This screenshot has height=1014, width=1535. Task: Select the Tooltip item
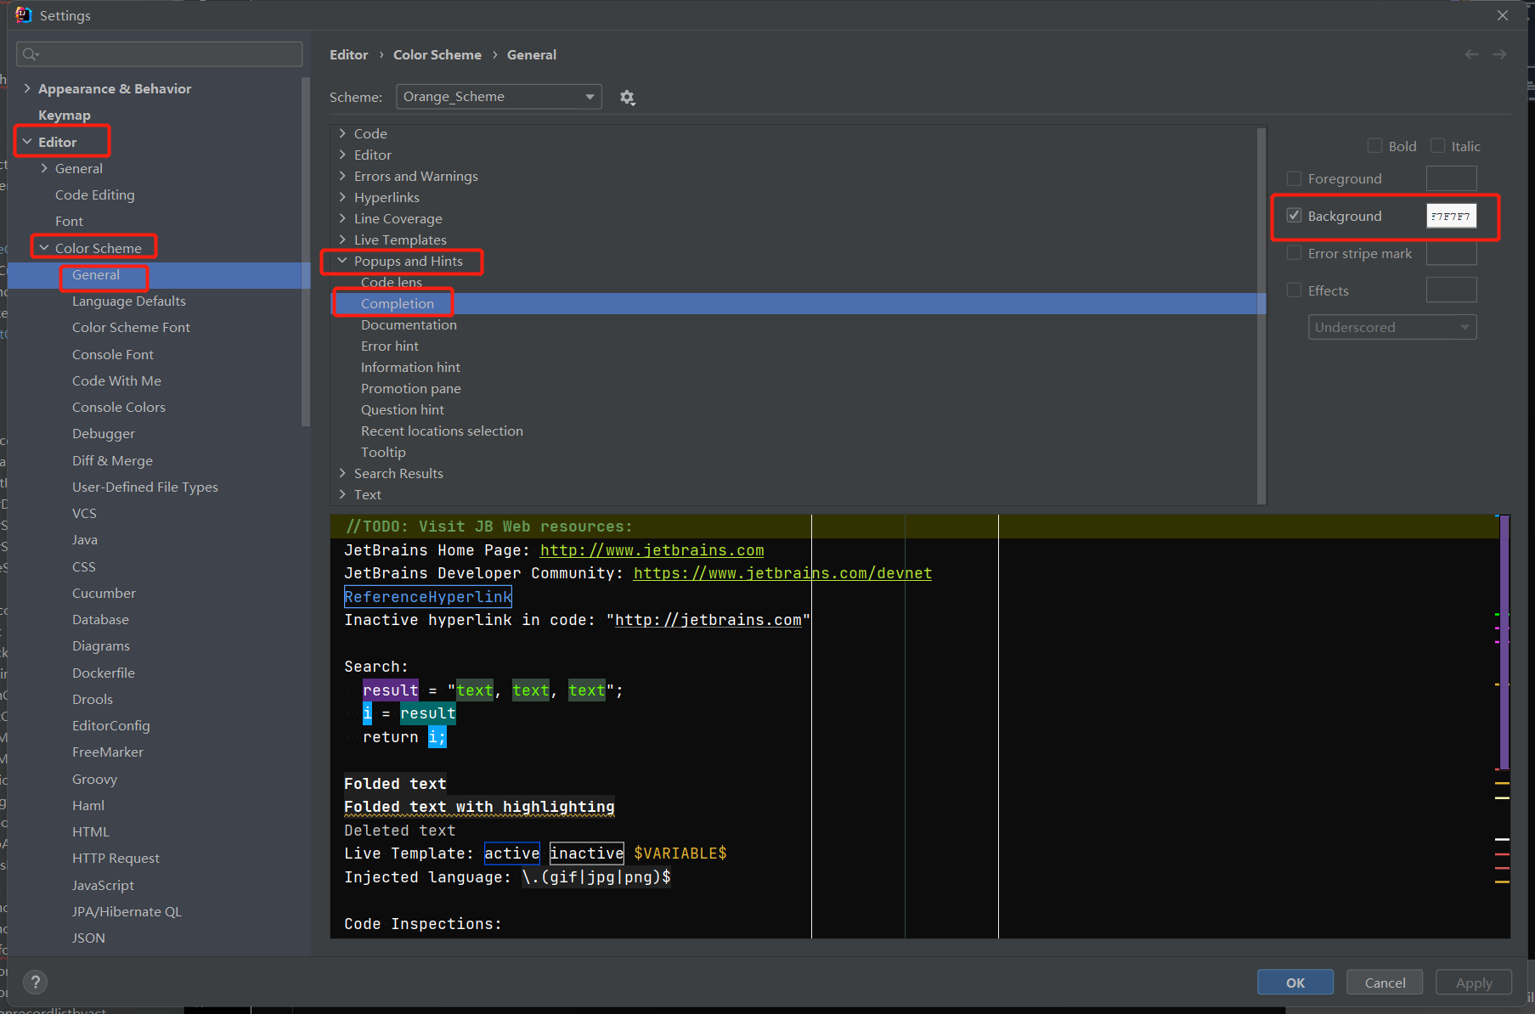[383, 452]
